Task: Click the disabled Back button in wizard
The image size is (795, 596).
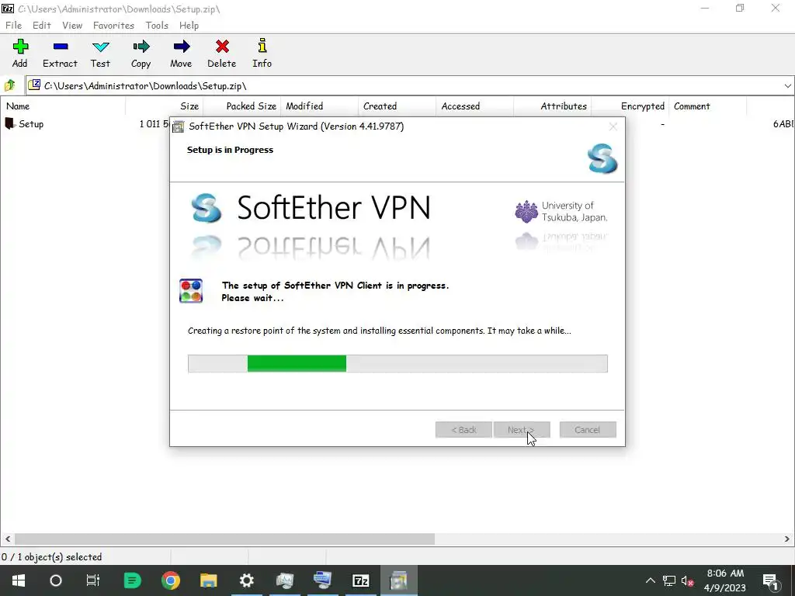Action: click(x=463, y=430)
